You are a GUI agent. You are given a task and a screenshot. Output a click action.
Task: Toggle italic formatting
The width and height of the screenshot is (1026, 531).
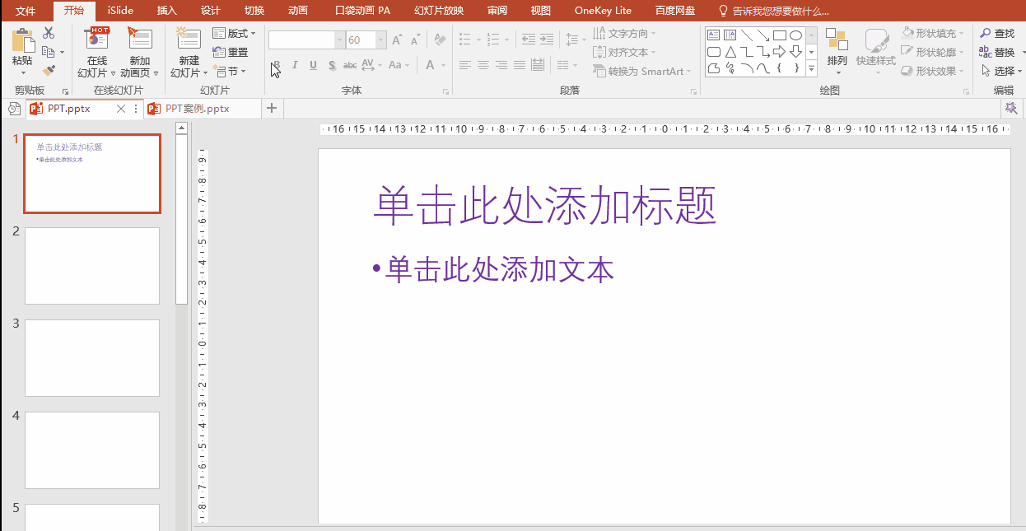[294, 64]
